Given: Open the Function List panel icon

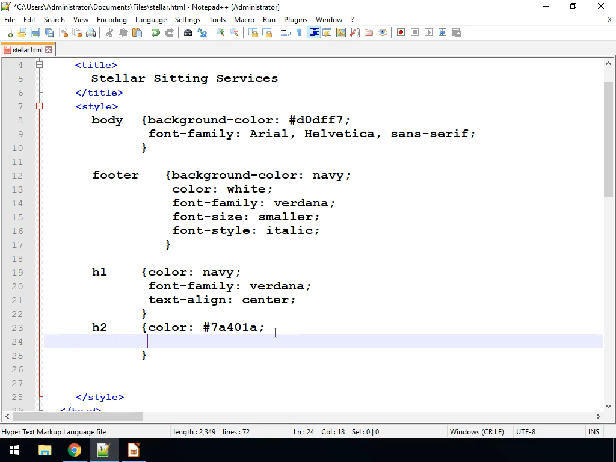Looking at the screenshot, I should (x=355, y=32).
